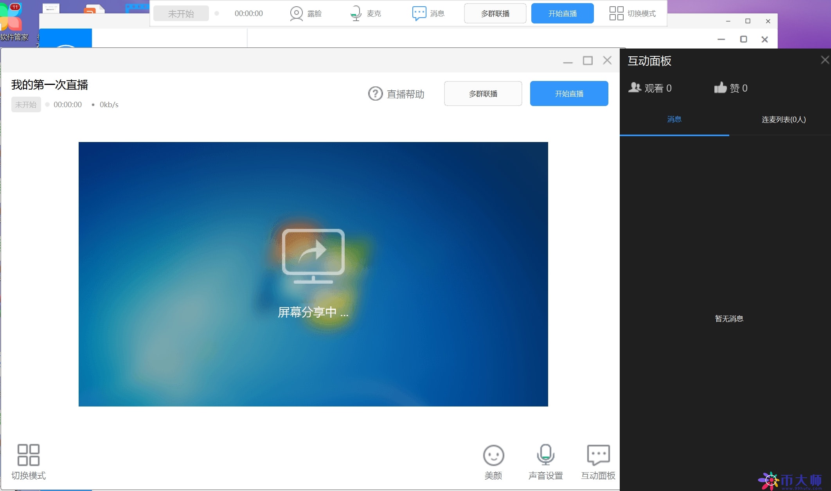Toggle the 露脸 camera in top toolbar
831x491 pixels.
pos(306,13)
